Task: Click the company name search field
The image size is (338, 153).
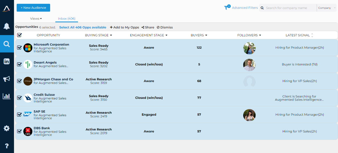Action: (x=290, y=8)
